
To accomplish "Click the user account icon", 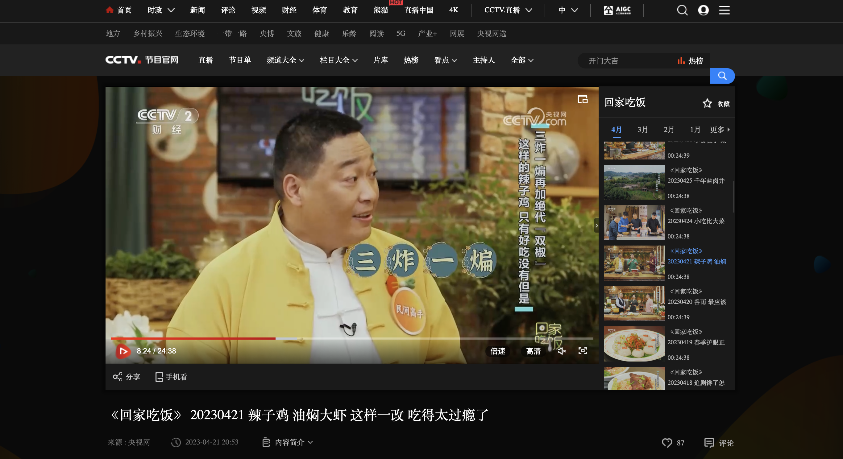I will click(x=703, y=10).
